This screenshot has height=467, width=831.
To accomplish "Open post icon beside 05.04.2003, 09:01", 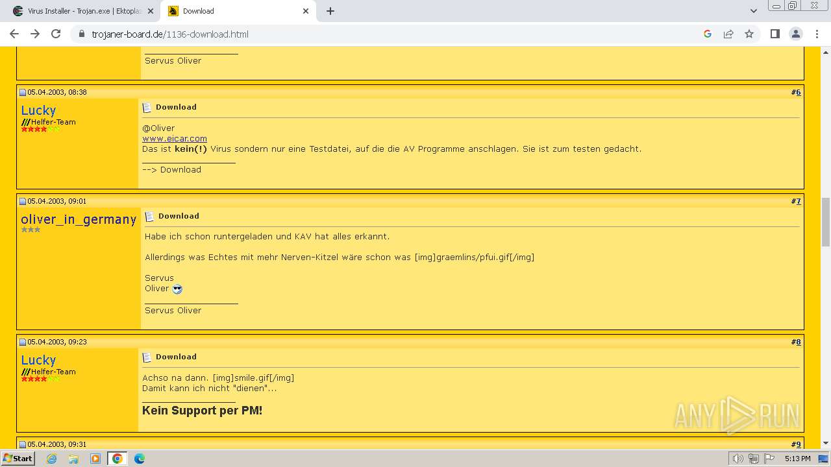I will (23, 201).
